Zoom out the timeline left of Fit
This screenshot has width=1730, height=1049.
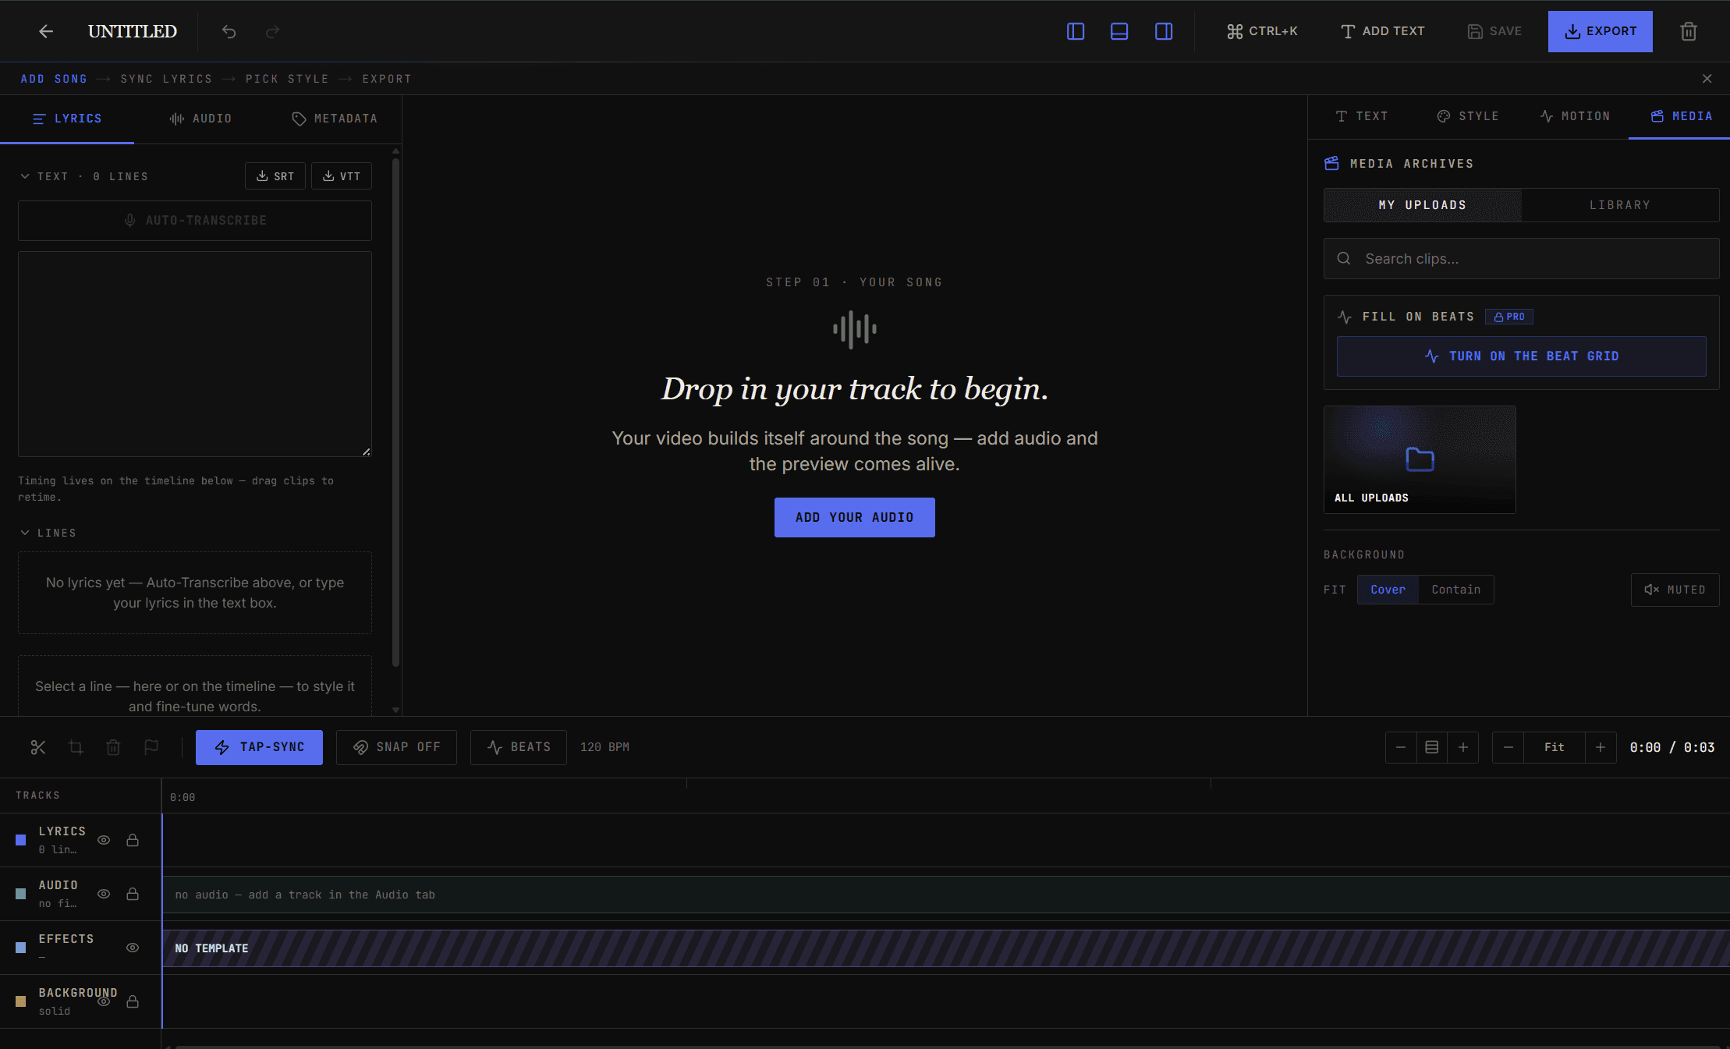point(1508,747)
